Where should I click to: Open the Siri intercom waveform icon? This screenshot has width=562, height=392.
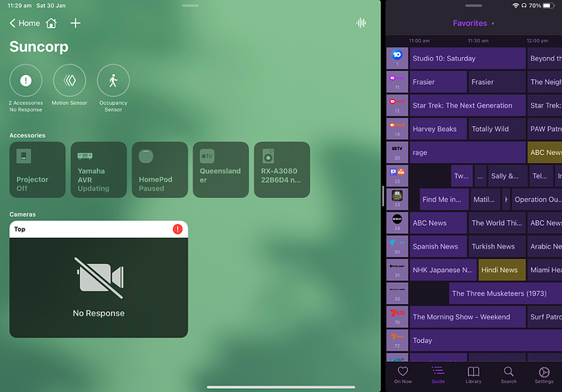[x=361, y=24]
